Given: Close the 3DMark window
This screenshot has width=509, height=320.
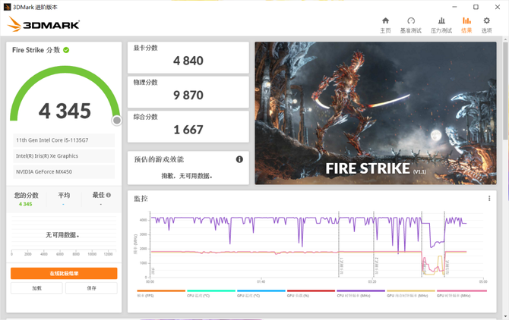Looking at the screenshot, I should coord(498,7).
